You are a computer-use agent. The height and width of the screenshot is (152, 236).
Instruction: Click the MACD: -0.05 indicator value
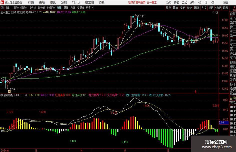click(x=47, y=95)
